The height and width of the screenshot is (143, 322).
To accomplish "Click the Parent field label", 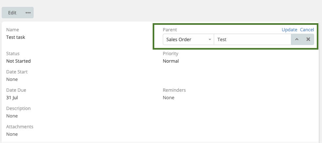I will click(x=170, y=30).
